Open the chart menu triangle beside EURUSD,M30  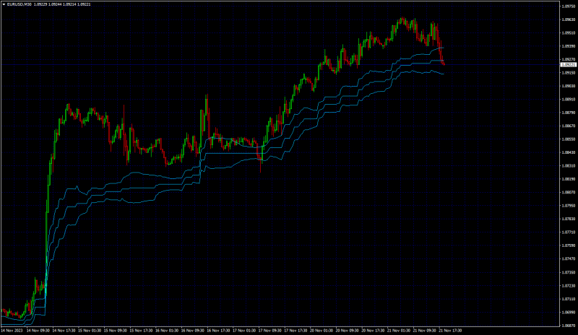pyautogui.click(x=4, y=4)
